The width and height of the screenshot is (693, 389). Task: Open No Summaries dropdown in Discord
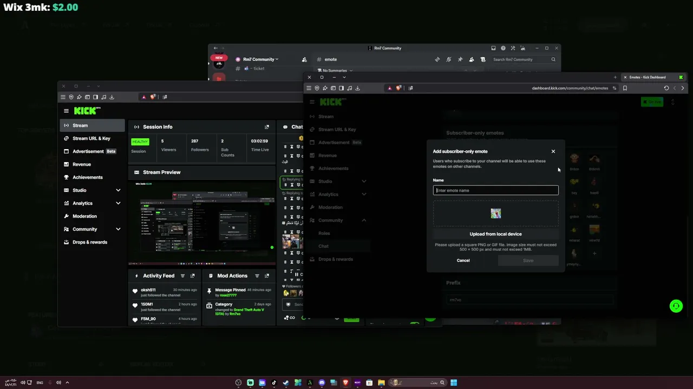click(338, 71)
